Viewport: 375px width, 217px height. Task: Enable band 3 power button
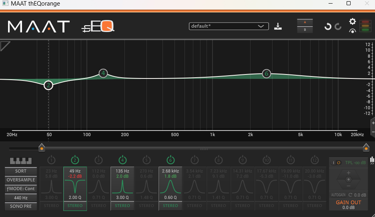[98, 160]
